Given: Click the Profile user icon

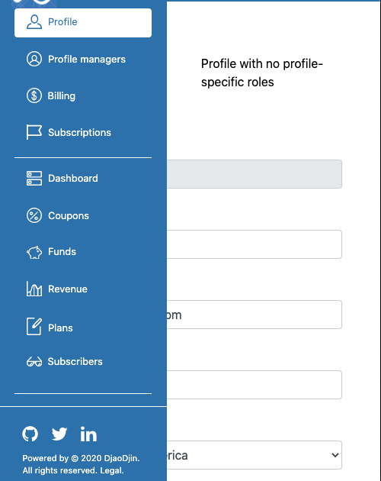Looking at the screenshot, I should pos(34,22).
